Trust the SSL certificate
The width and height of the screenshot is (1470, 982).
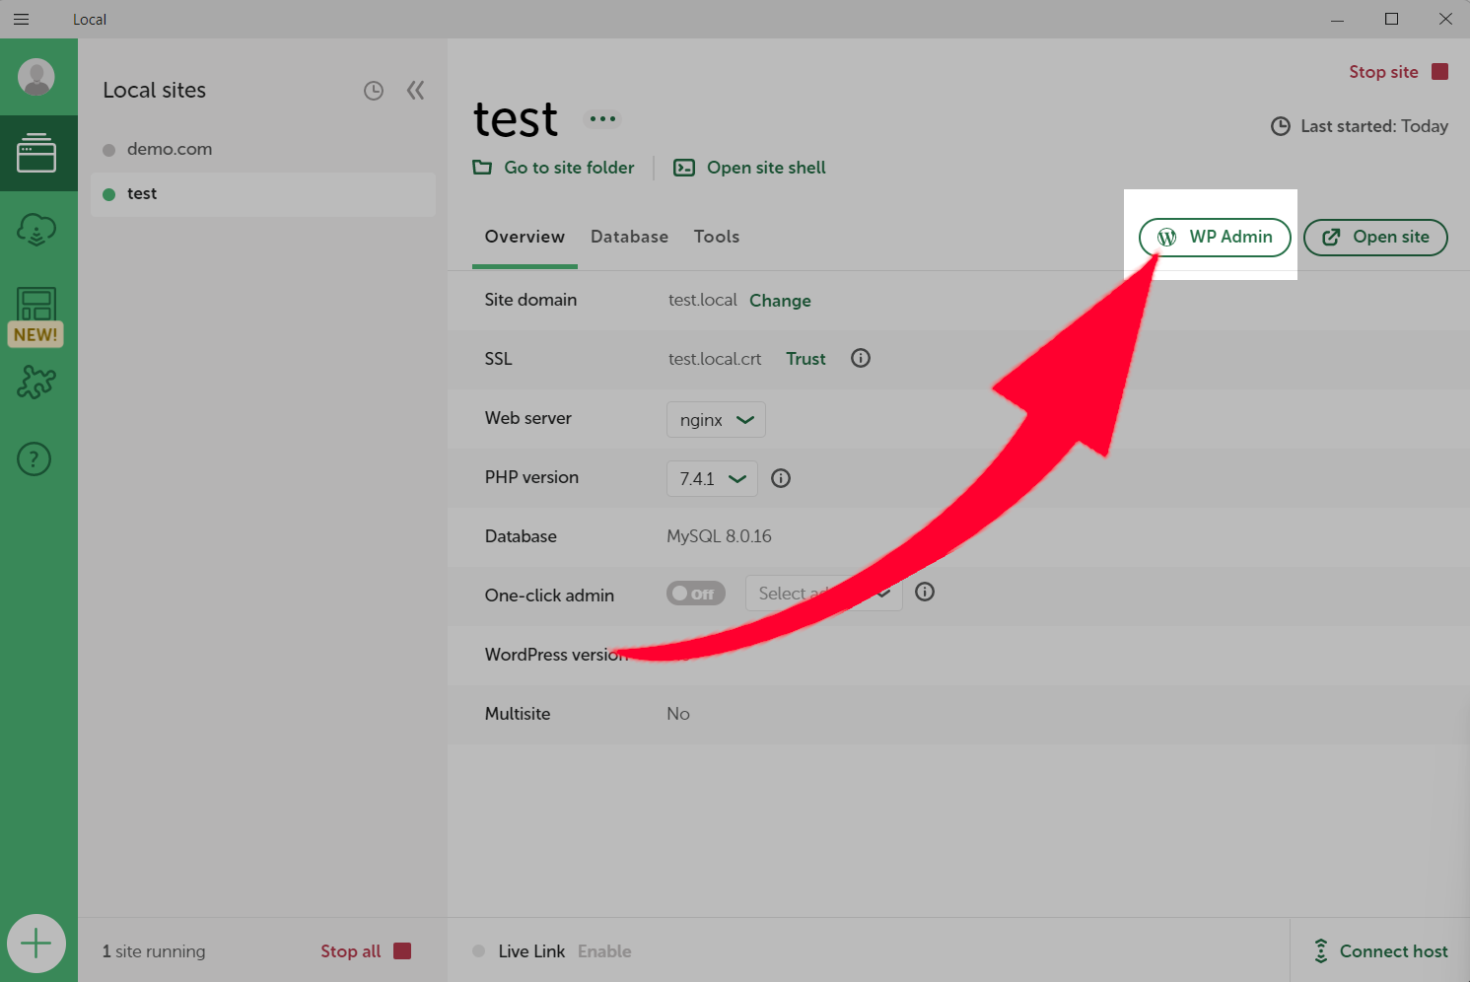805,359
